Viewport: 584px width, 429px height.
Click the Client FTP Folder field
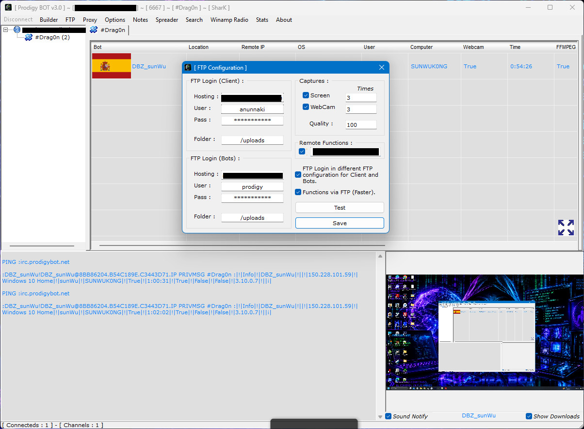click(x=252, y=140)
